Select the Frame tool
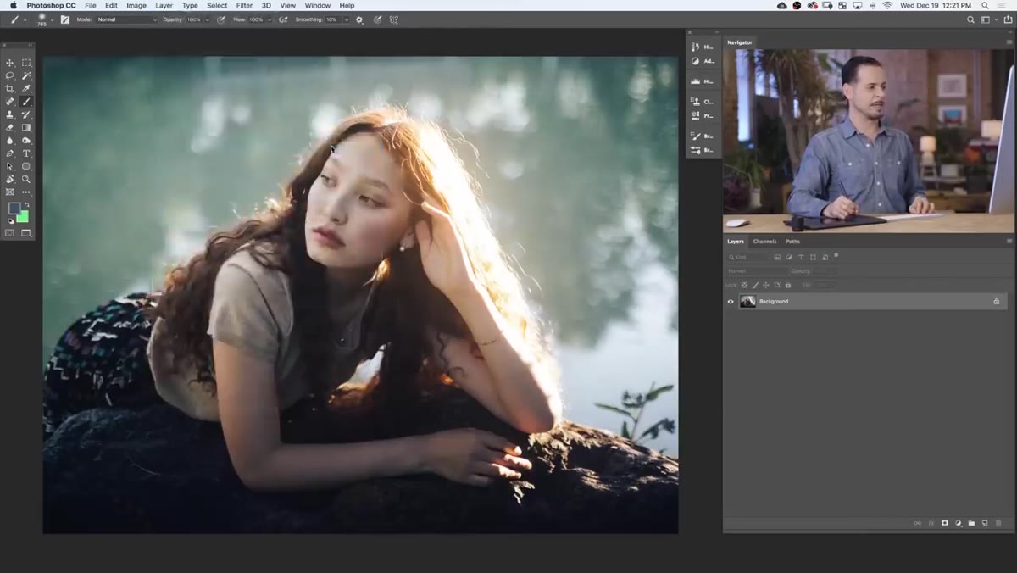 [x=10, y=192]
